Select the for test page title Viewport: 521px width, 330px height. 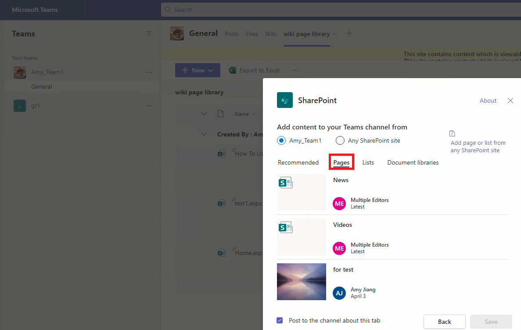click(343, 269)
